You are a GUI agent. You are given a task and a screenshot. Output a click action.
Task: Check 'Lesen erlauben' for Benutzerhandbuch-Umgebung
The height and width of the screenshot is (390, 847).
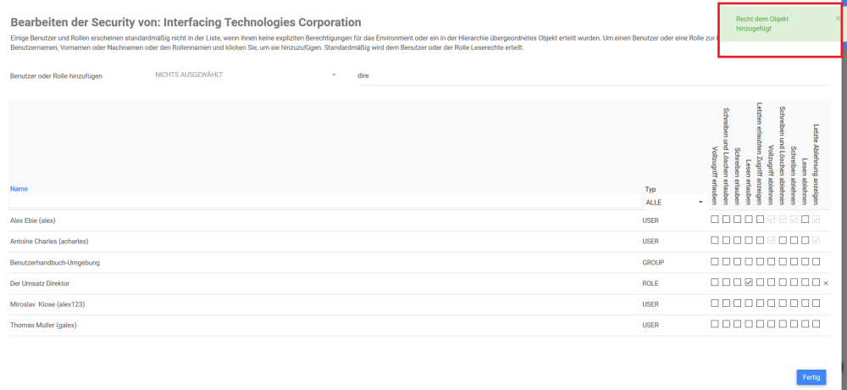(x=749, y=261)
